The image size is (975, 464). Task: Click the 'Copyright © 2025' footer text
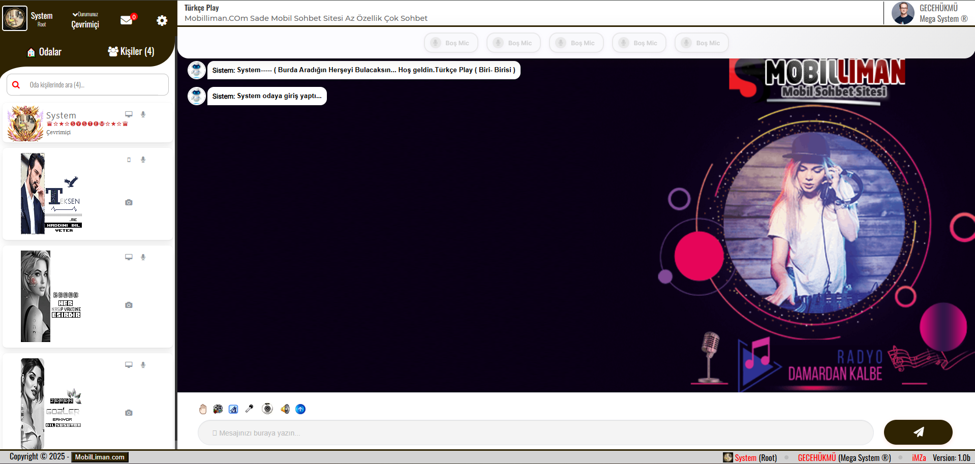[x=37, y=456]
